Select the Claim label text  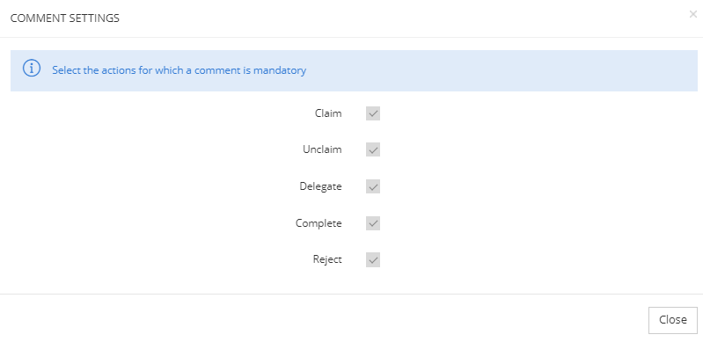328,113
